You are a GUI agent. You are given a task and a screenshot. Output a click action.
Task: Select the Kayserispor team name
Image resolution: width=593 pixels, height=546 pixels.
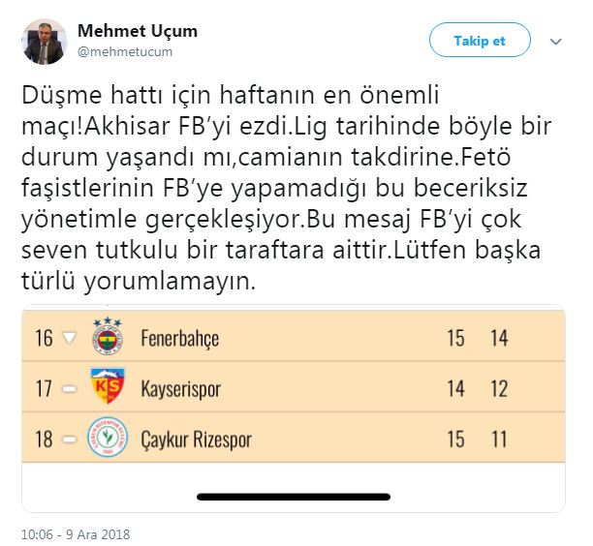click(181, 389)
